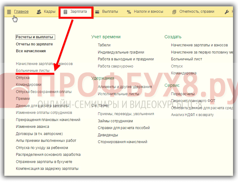Open Работа сверхурочно
This screenshot has width=238, height=182.
[x=115, y=66]
